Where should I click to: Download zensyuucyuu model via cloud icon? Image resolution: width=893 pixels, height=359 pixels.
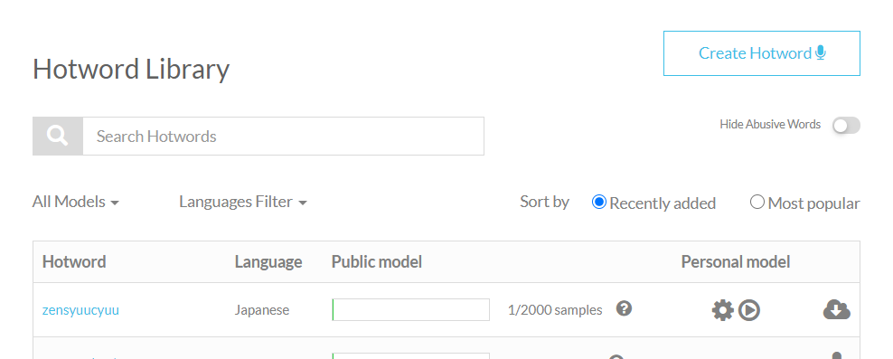point(837,309)
